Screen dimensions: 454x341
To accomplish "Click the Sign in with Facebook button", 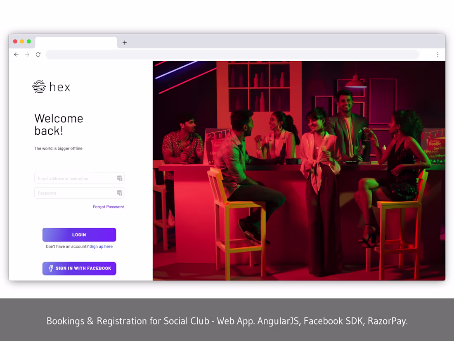I will (79, 268).
